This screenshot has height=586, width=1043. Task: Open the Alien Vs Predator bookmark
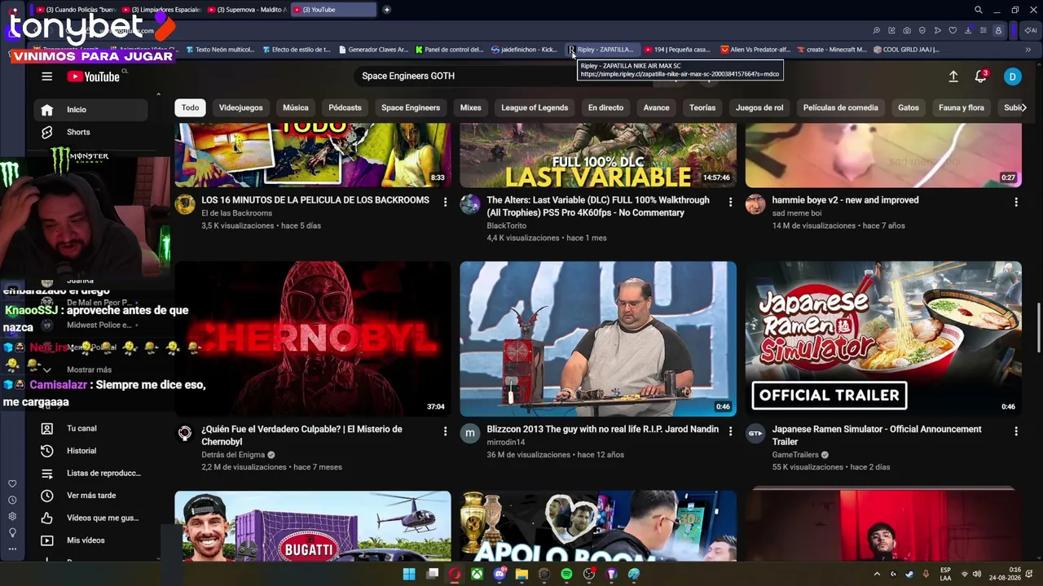coord(755,50)
